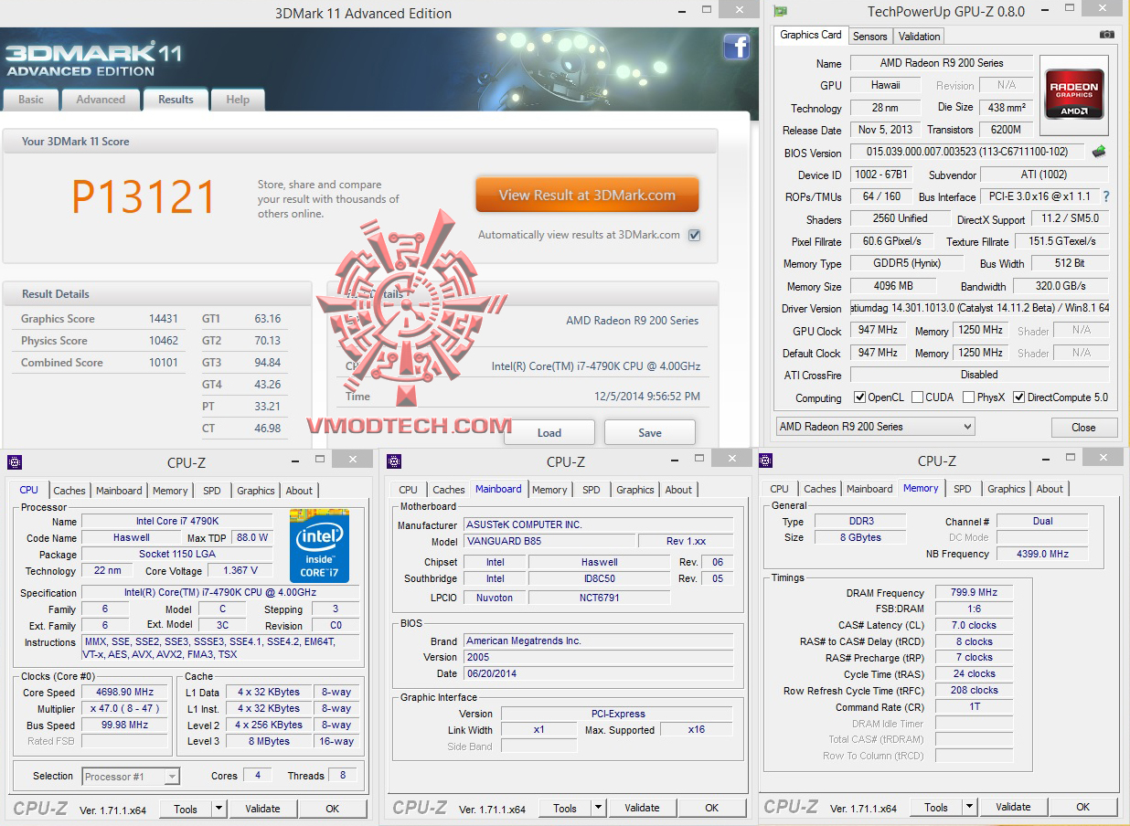
Task: Click the Mainboard CPU-Z window title icon
Action: pyautogui.click(x=394, y=461)
